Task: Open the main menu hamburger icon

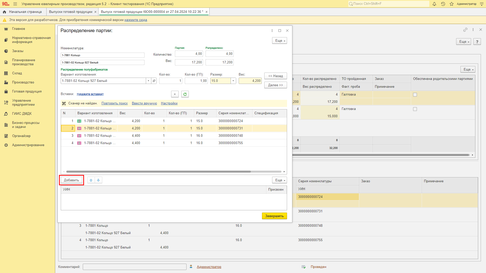Action: [15, 4]
